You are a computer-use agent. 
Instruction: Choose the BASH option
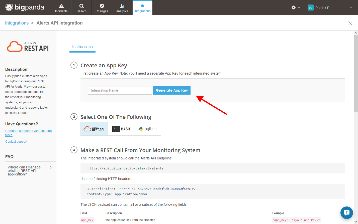point(121,129)
